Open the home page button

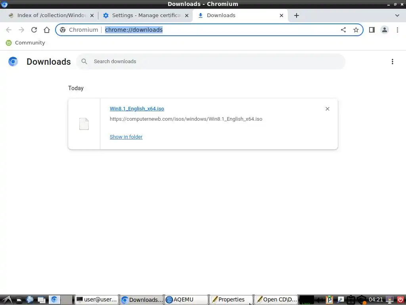click(47, 30)
